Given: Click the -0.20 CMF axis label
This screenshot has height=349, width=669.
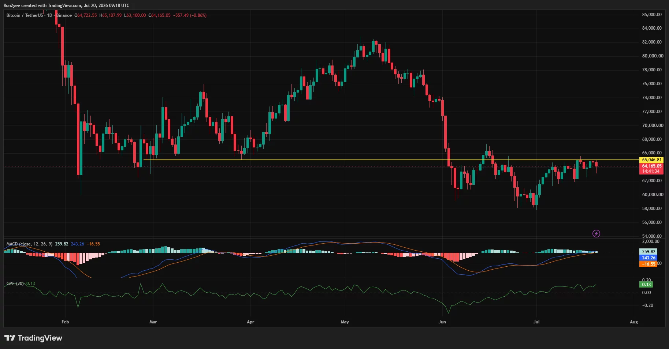Looking at the screenshot, I should [x=647, y=305].
